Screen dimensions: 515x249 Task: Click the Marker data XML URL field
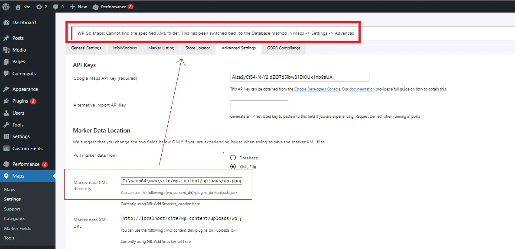tap(182, 219)
